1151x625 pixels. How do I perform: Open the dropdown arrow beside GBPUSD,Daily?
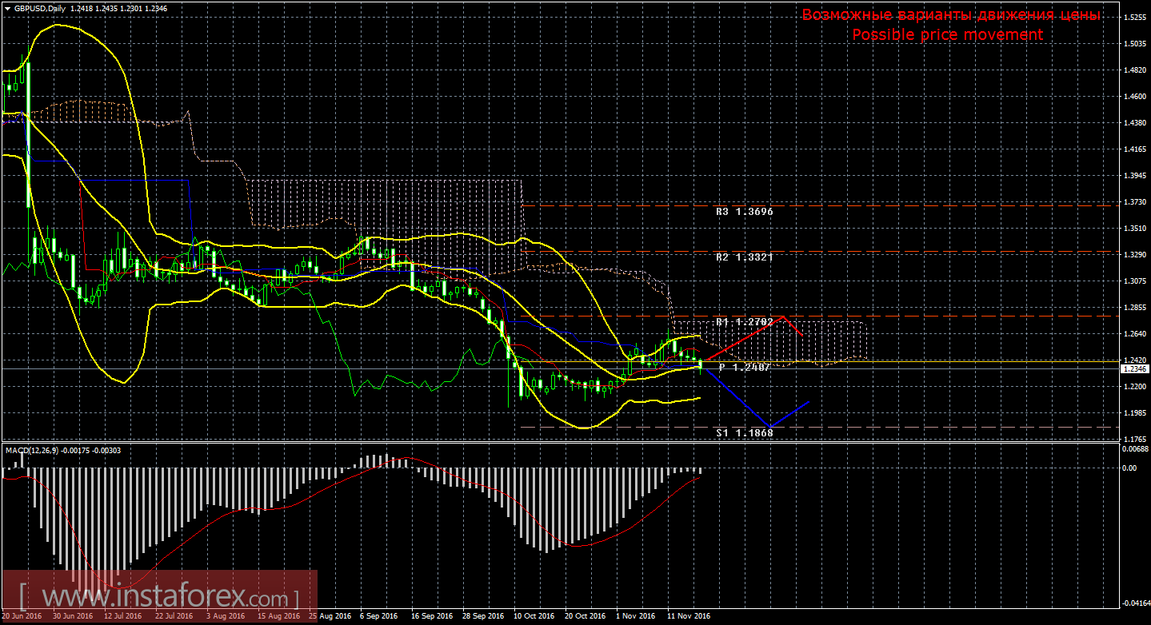pyautogui.click(x=6, y=8)
